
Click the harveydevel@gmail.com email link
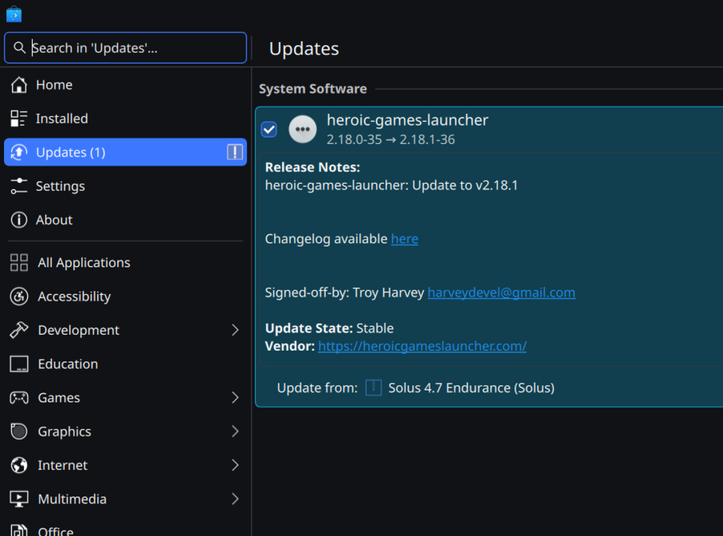click(x=501, y=293)
